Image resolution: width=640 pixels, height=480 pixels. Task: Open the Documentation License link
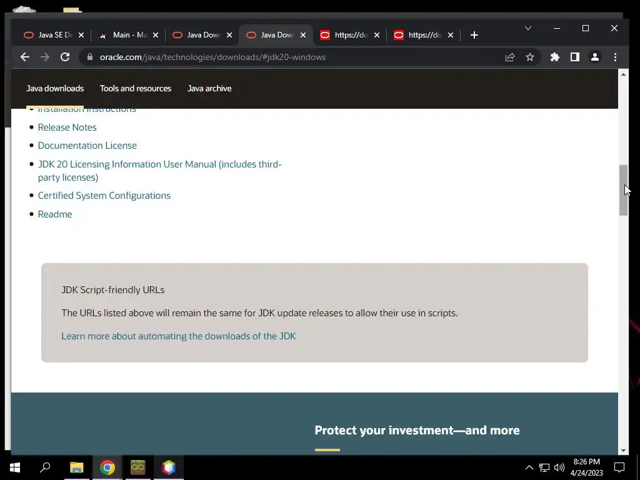[87, 146]
